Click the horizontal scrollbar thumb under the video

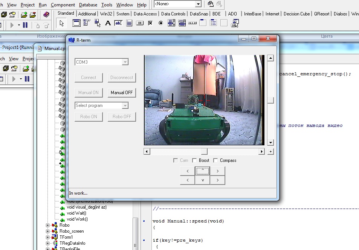click(x=204, y=151)
